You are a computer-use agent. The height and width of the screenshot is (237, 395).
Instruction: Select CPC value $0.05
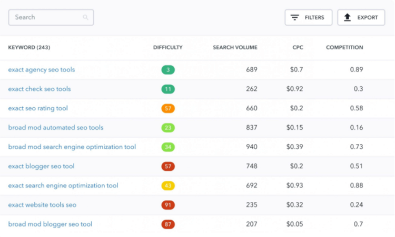[x=295, y=224]
